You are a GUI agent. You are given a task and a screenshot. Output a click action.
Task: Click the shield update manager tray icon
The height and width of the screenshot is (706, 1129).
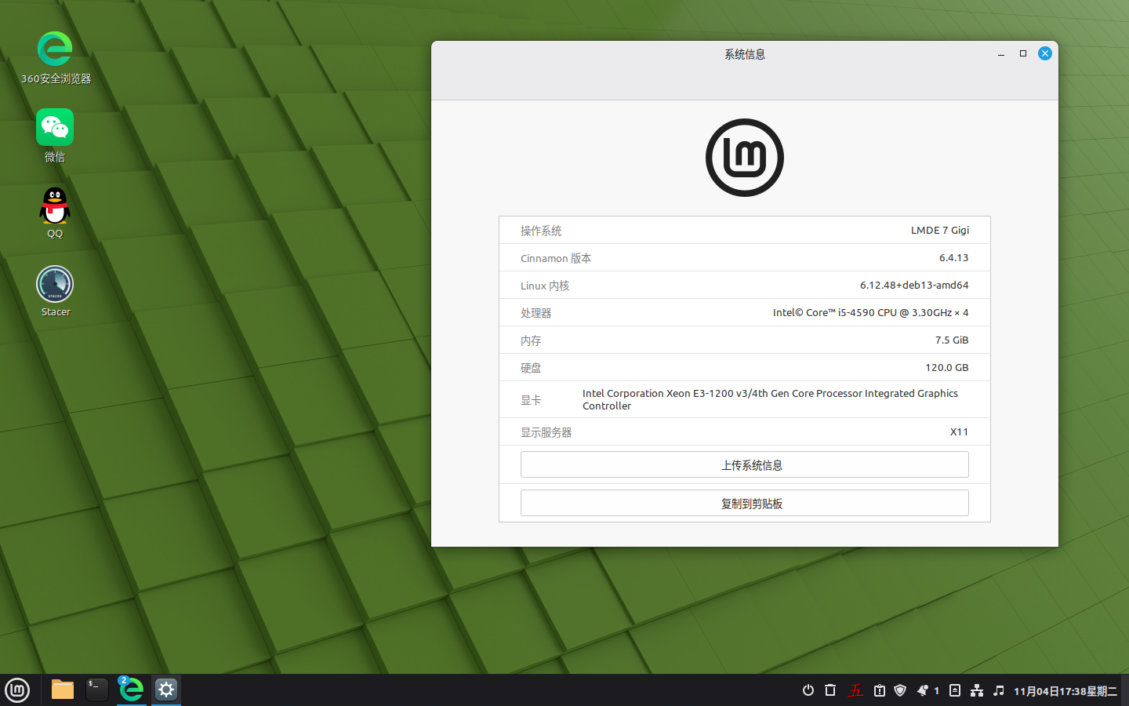click(x=900, y=690)
